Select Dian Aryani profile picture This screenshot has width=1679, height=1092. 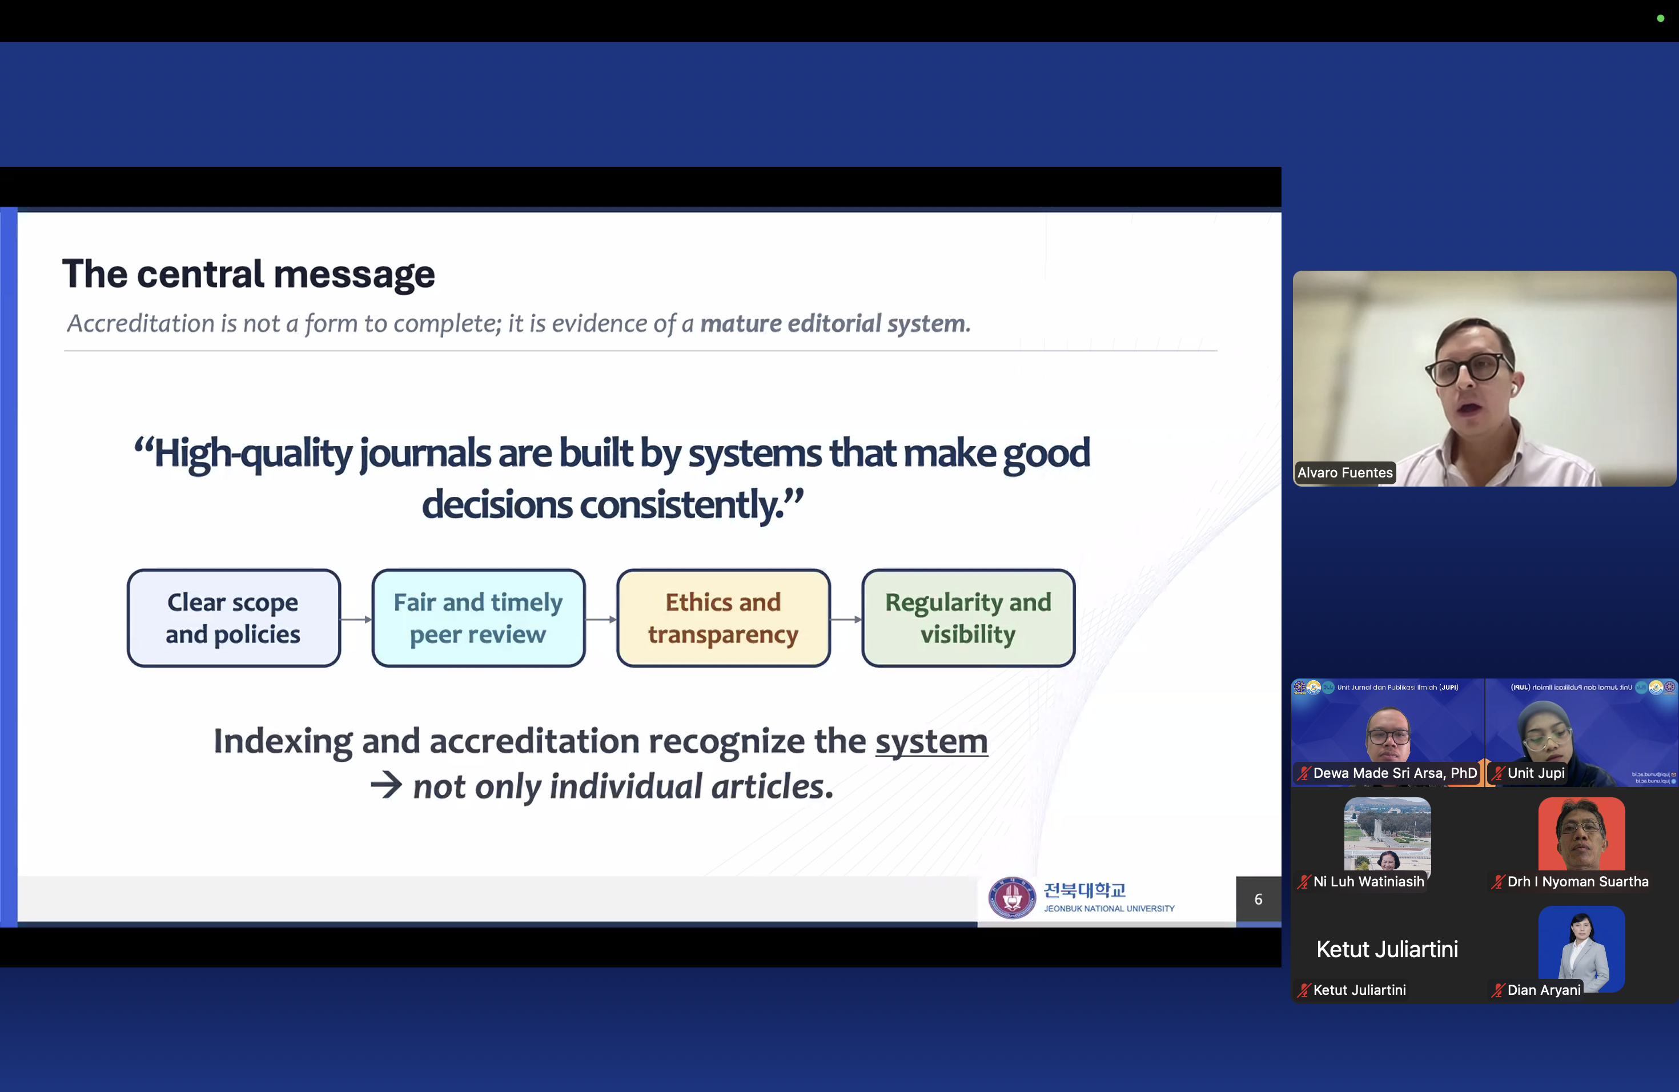(1581, 949)
